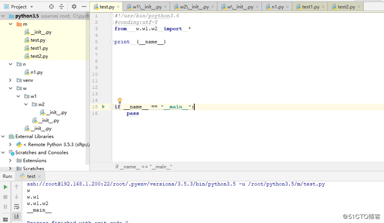Close the test.py editor tab
The height and width of the screenshot is (223, 384).
click(118, 7)
